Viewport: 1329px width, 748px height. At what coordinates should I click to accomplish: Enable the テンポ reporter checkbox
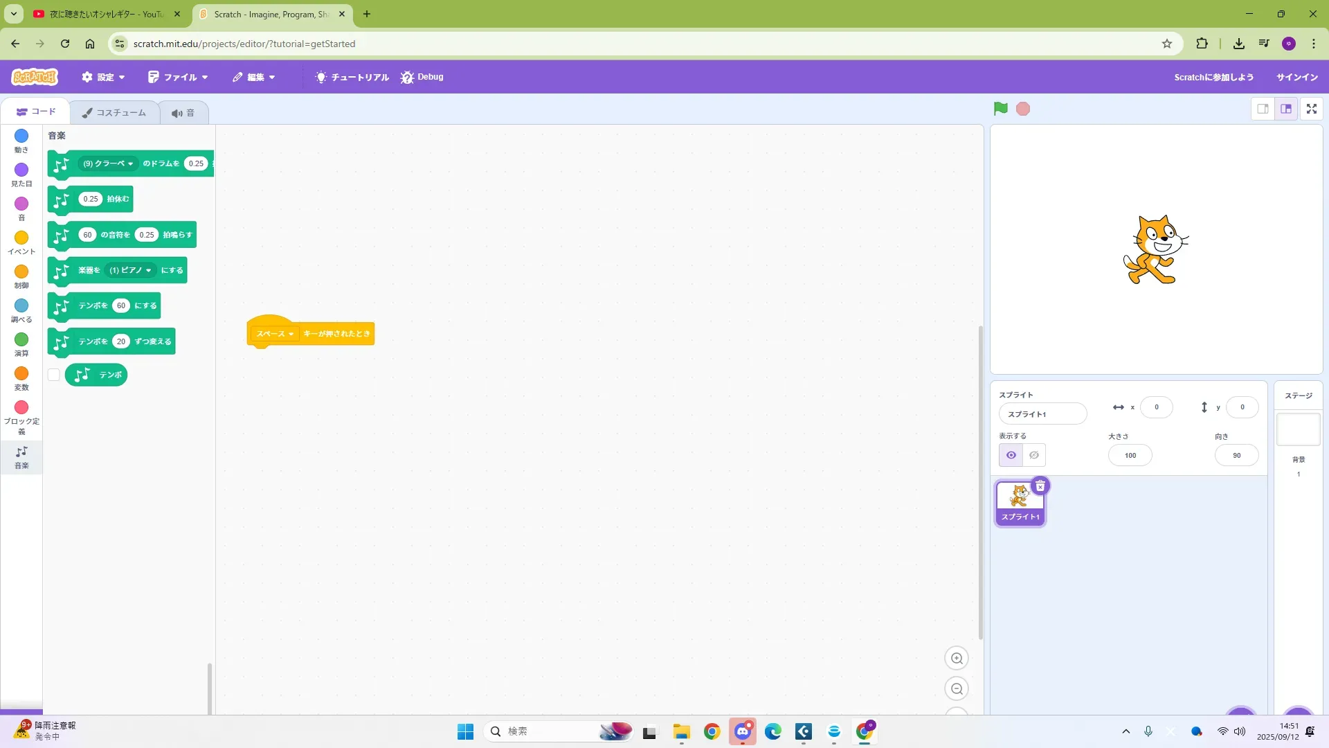coord(54,375)
